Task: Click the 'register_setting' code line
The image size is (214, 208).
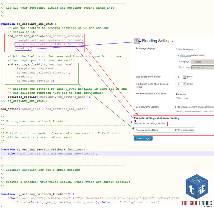Action: (49, 97)
